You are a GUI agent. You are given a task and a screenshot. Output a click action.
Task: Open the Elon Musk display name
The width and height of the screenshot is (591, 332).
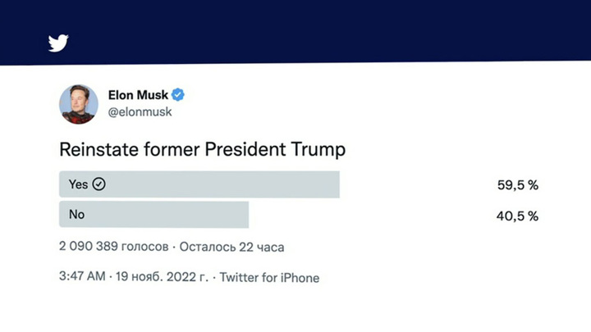tap(138, 95)
